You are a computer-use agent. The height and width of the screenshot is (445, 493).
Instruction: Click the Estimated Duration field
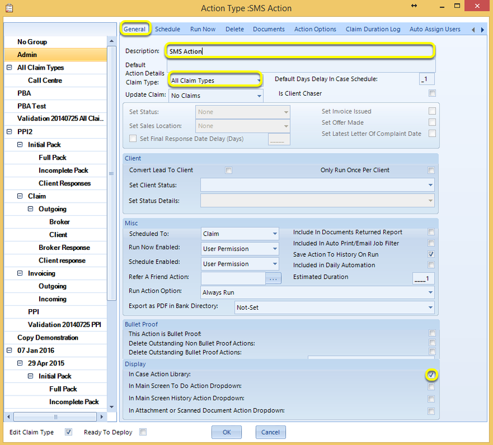pyautogui.click(x=423, y=279)
